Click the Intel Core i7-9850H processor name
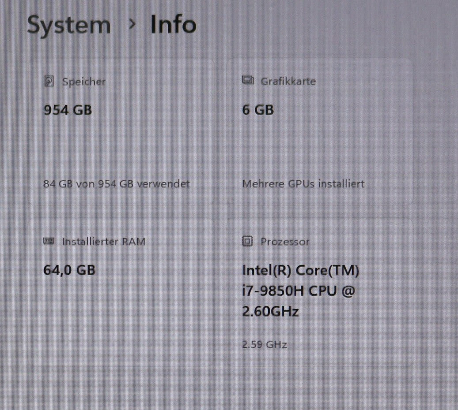 (x=300, y=291)
